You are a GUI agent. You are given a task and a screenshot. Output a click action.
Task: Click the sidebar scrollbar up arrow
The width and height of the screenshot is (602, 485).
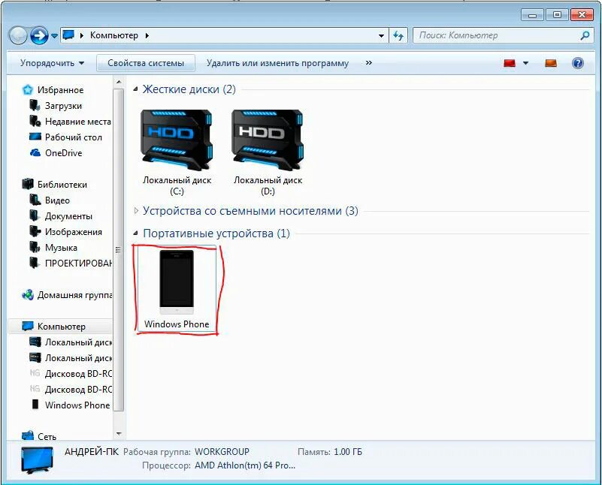tap(119, 82)
